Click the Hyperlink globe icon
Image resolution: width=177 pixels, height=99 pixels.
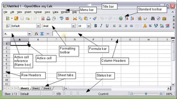pyautogui.click(x=121, y=18)
